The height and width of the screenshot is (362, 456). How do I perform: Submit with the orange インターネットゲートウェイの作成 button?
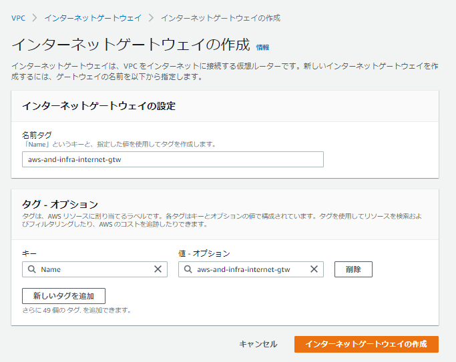(x=366, y=344)
